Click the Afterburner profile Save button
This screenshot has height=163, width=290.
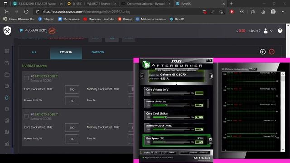172,153
